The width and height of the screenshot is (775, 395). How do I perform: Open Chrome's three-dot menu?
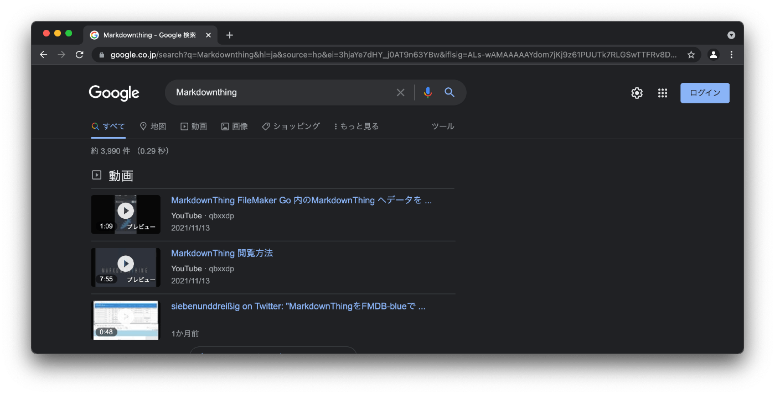tap(731, 55)
